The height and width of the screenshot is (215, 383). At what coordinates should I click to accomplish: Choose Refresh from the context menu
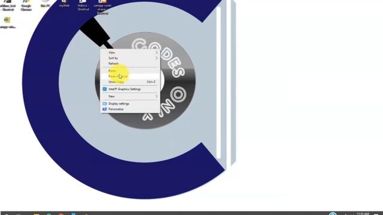tap(130, 63)
